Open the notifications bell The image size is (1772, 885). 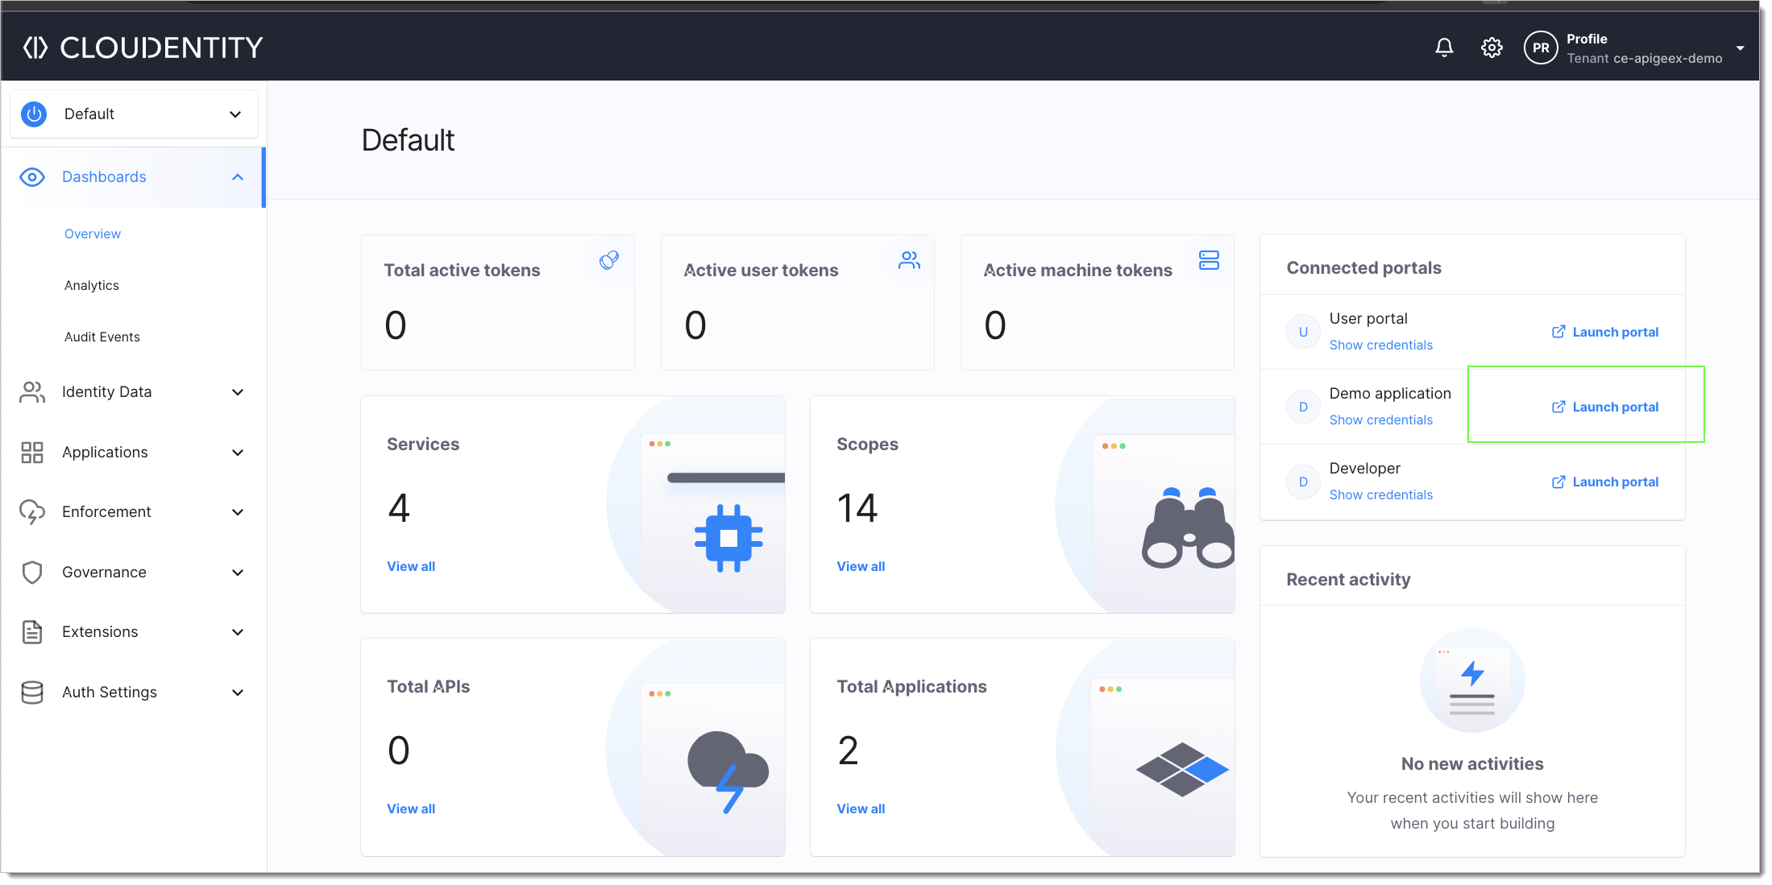pos(1444,48)
